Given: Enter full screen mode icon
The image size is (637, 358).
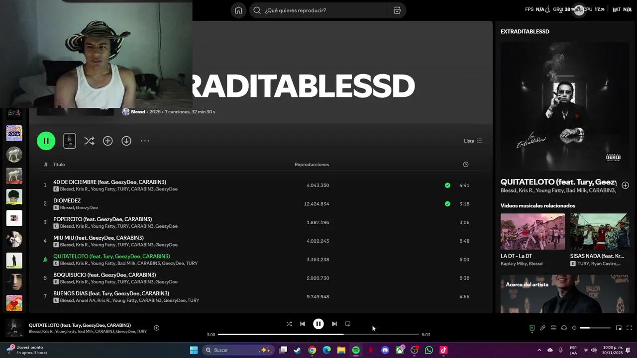Looking at the screenshot, I should pyautogui.click(x=629, y=328).
